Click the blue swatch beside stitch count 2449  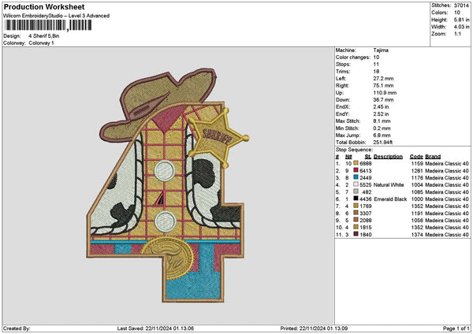click(356, 177)
